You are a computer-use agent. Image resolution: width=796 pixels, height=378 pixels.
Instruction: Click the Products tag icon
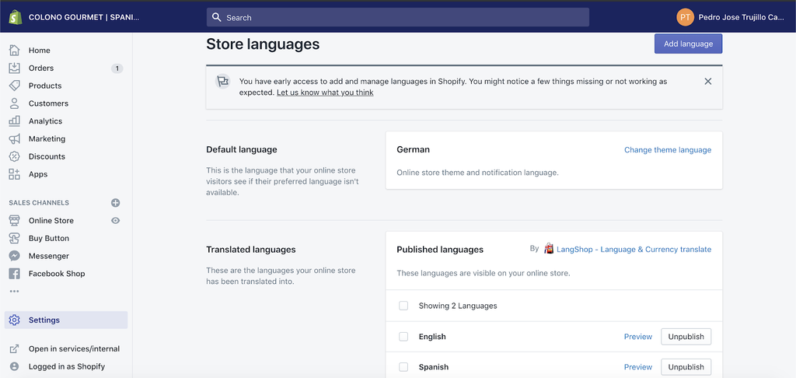coord(14,86)
